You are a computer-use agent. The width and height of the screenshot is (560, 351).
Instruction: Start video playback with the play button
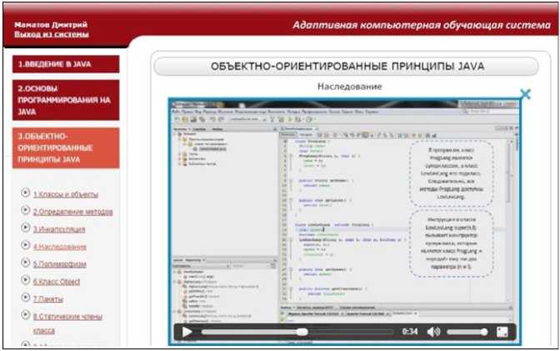(187, 332)
